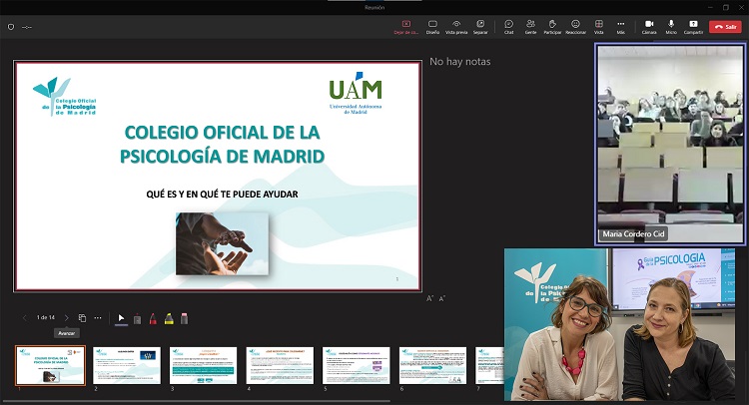
Task: Raise your hand with Participar
Action: point(552,26)
